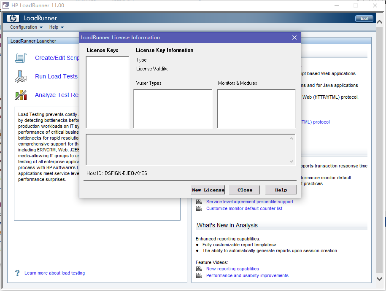Viewport: 386px width, 291px height.
Task: Click the Run Load Tests flask icon
Action: [x=21, y=77]
